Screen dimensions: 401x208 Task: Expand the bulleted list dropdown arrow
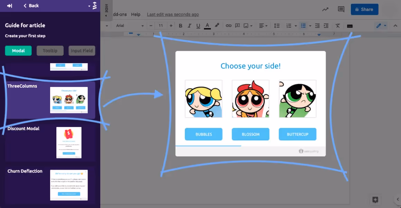310,26
